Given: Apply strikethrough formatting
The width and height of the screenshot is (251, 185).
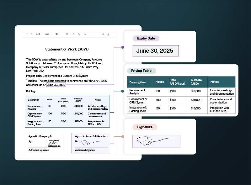Looking at the screenshot, I should click(85, 34).
